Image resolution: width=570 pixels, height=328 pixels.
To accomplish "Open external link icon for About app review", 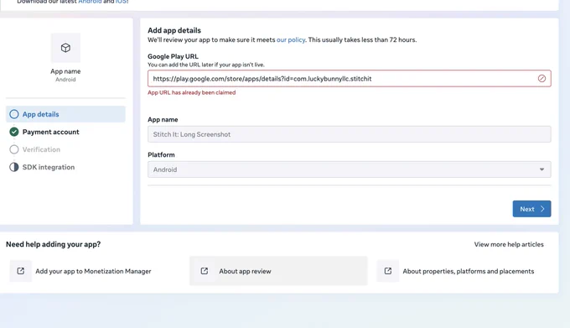I will [205, 271].
